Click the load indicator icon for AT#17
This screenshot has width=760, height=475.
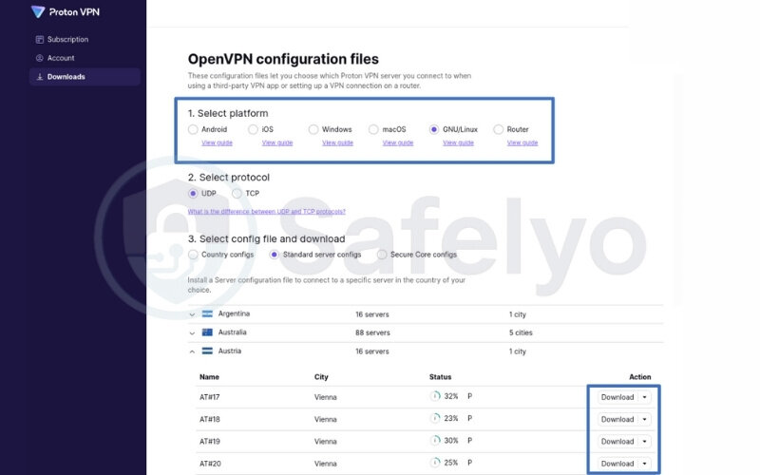coord(435,396)
